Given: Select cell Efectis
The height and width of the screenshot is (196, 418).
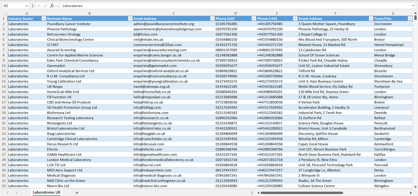Looking at the screenshot, I should tap(89, 149).
